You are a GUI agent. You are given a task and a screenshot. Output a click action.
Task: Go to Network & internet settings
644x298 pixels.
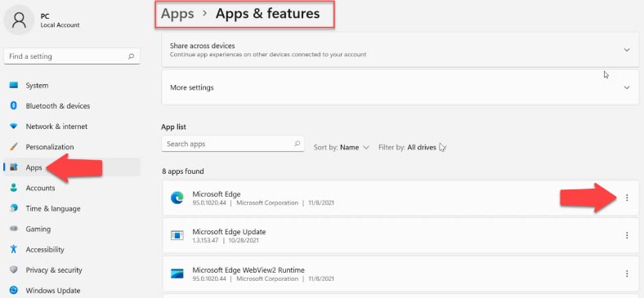(56, 127)
